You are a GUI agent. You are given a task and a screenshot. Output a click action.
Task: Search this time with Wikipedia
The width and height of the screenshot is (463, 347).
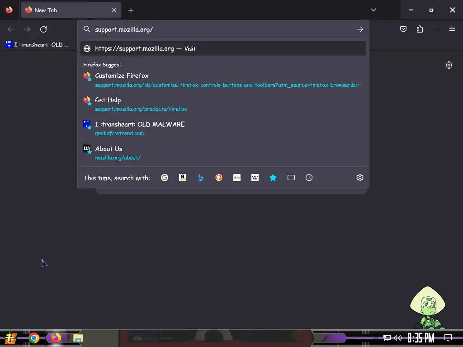255,178
